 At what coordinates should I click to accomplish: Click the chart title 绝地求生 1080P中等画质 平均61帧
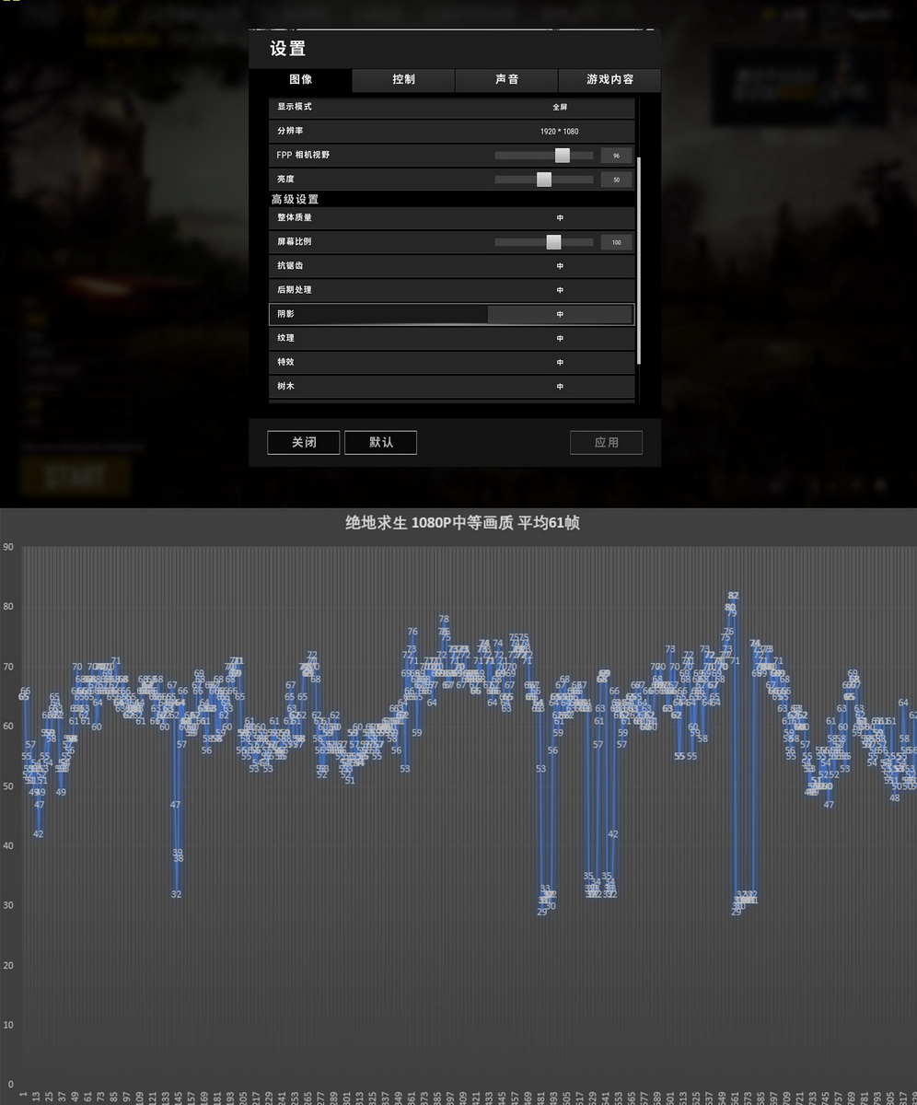pyautogui.click(x=462, y=523)
